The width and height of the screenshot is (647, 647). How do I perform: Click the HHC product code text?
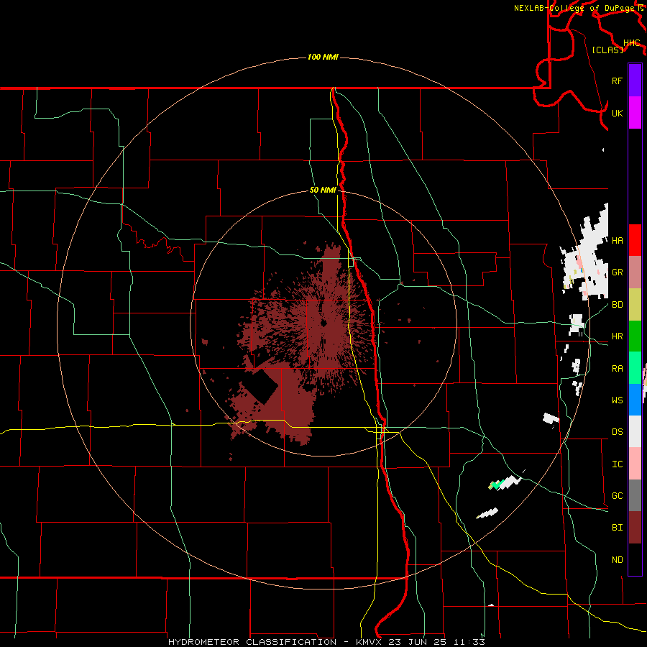click(x=631, y=43)
